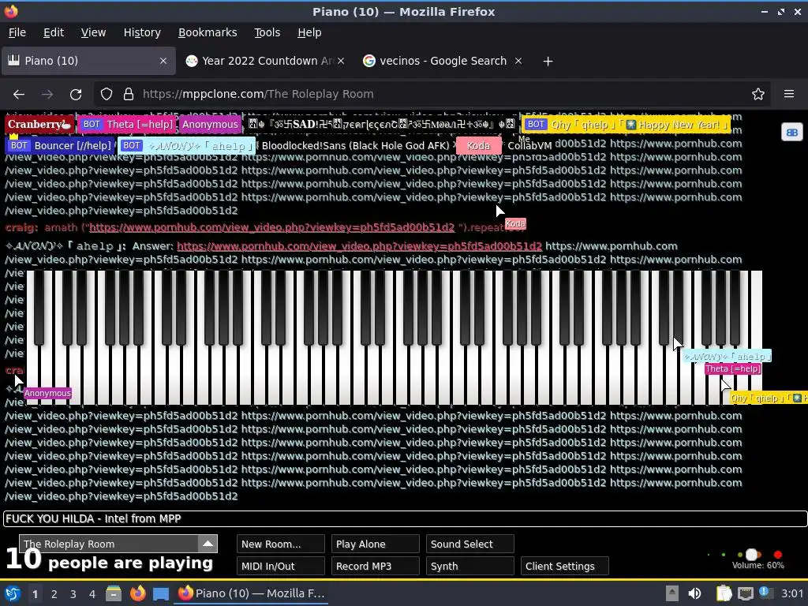808x606 pixels.
Task: Open the link in craig's chat message
Action: (271, 227)
